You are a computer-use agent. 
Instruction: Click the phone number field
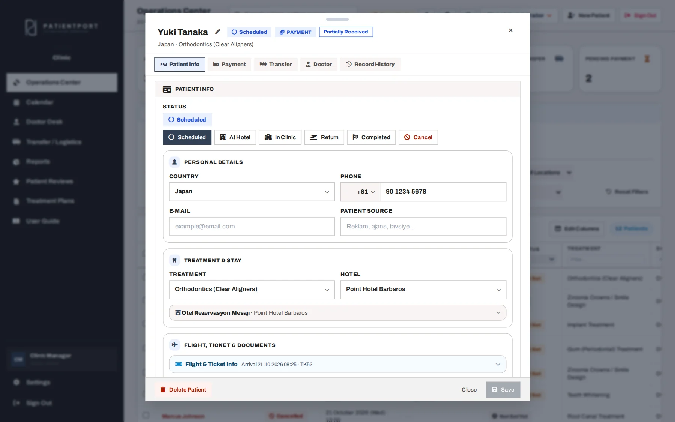click(x=443, y=192)
